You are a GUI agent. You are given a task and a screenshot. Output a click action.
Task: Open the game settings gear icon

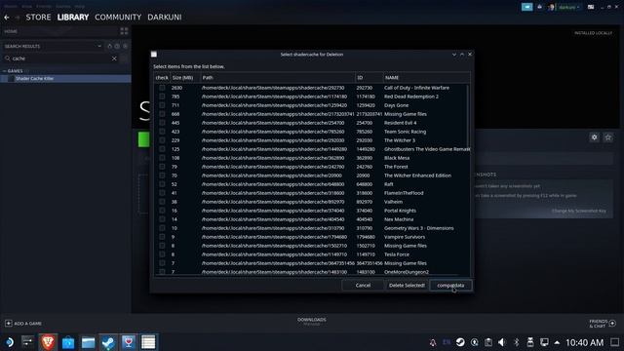pos(594,137)
